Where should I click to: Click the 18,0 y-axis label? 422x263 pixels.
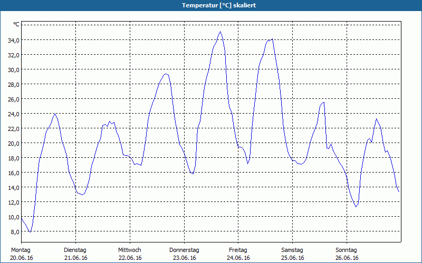click(14, 158)
